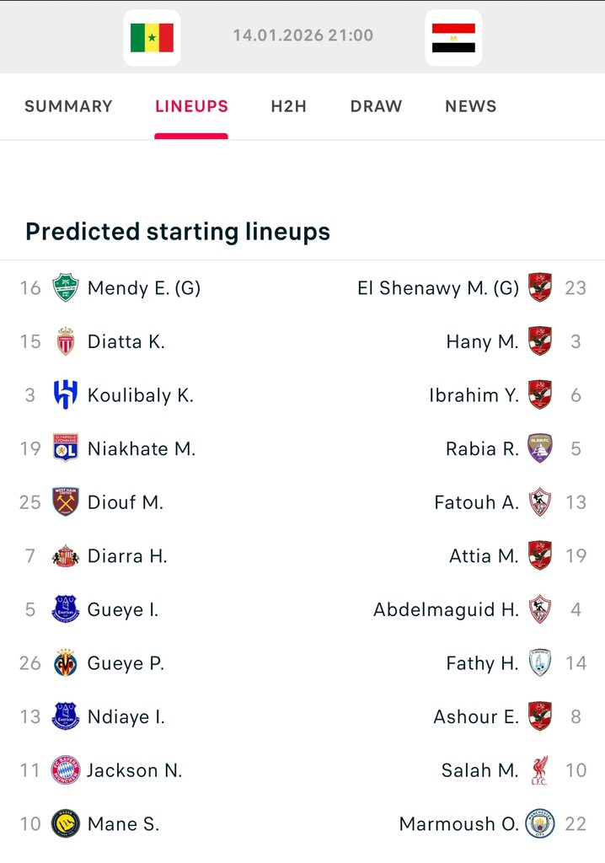Screen dimensions: 605x863
Task: Click Jackson's Bayern Munich logo
Action: 66,770
